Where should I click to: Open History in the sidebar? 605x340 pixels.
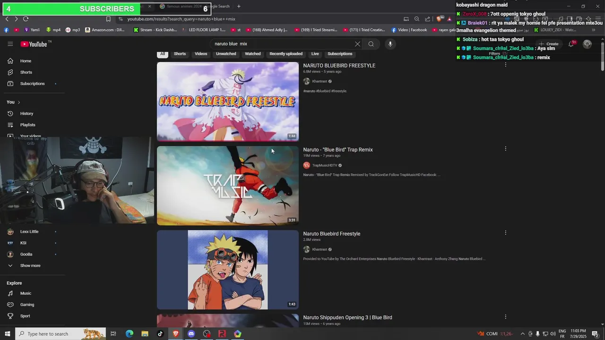coord(26,113)
